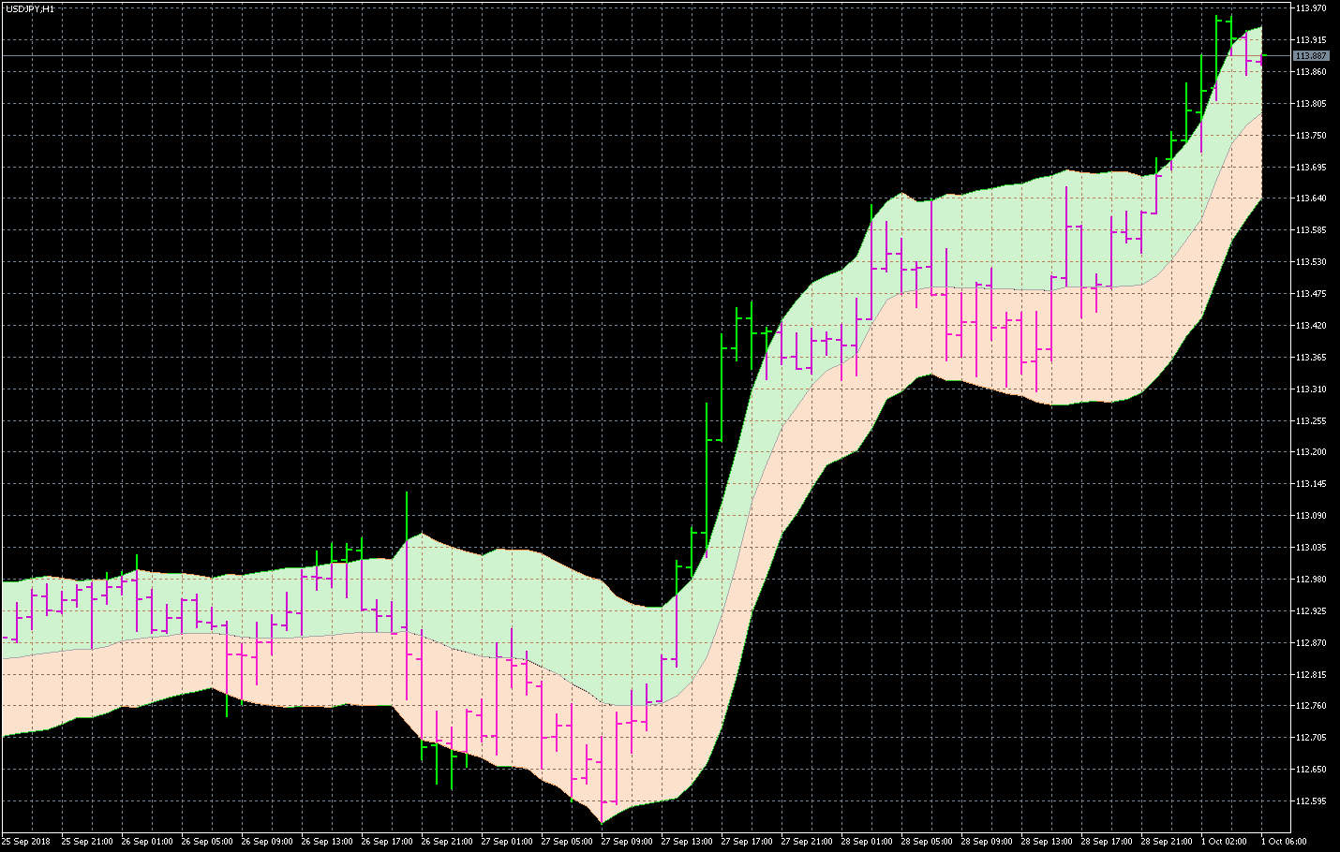Click the horizontal current price line
Image resolution: width=1340 pixels, height=852 pixels.
coord(656,56)
